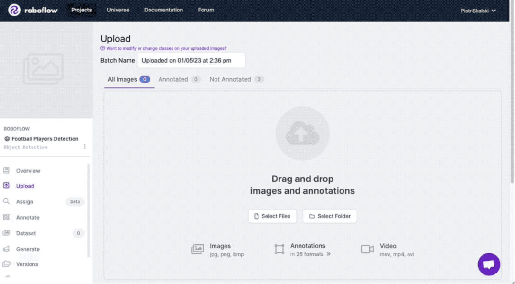Select Upload label in sidebar
The image size is (515, 284).
click(25, 186)
